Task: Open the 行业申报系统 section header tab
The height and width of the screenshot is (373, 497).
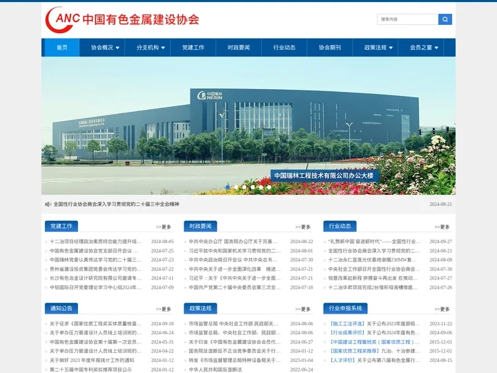Action: click(x=346, y=308)
